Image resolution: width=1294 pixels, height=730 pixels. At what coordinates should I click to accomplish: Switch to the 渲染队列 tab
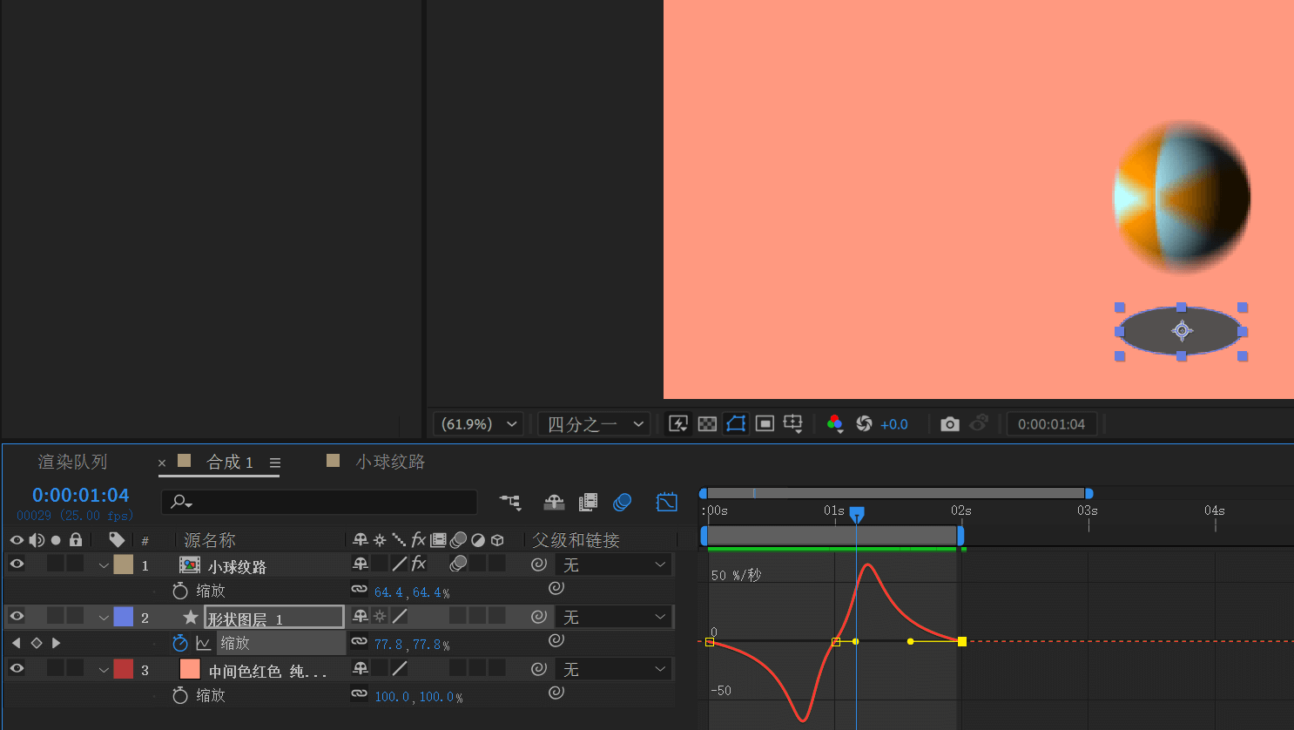[72, 462]
